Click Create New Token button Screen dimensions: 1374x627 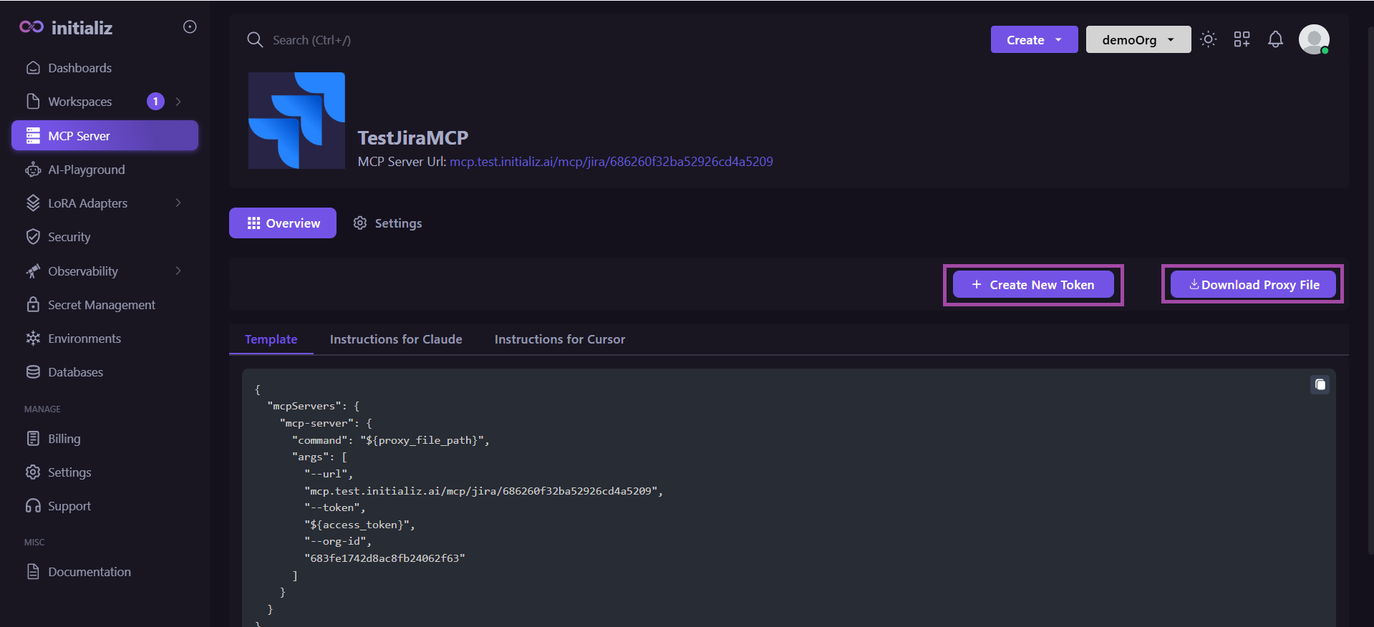(x=1033, y=285)
